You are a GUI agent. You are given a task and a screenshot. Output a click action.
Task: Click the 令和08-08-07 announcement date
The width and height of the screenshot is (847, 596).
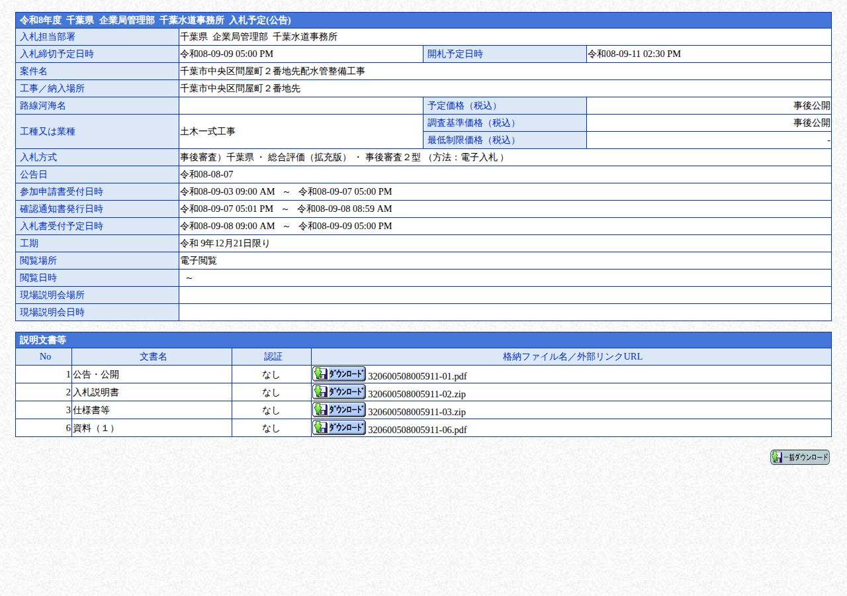click(x=206, y=174)
